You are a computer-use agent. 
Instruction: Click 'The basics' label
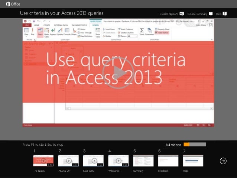coord(39,171)
